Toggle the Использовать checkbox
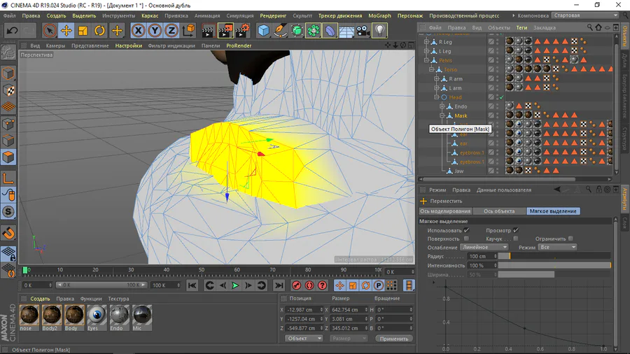The height and width of the screenshot is (354, 630). coord(466,230)
